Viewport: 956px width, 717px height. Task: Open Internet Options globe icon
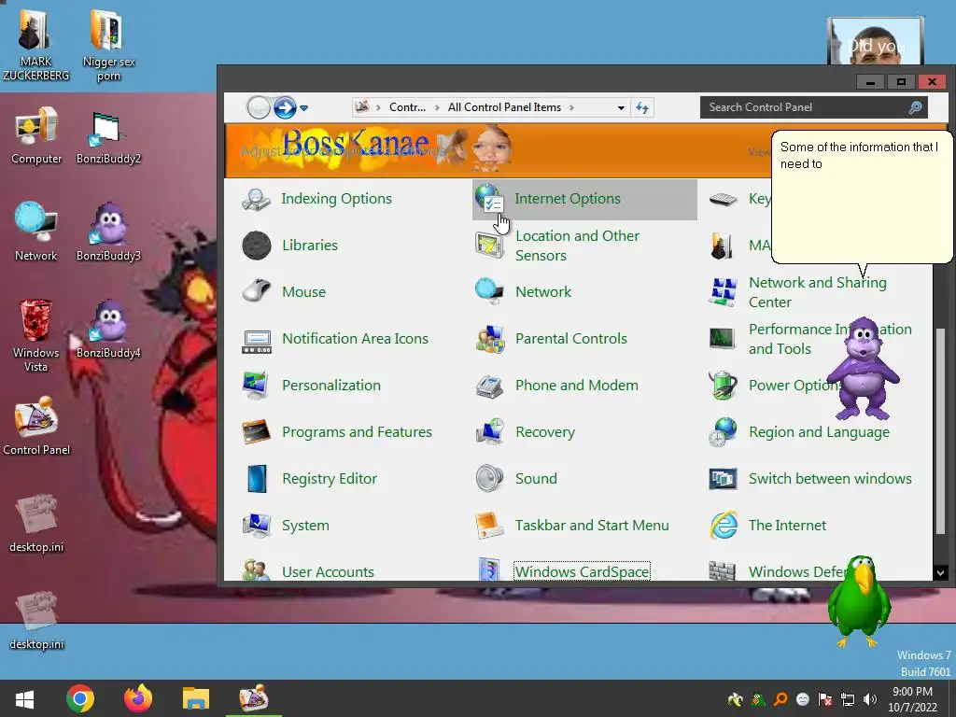[x=489, y=199]
